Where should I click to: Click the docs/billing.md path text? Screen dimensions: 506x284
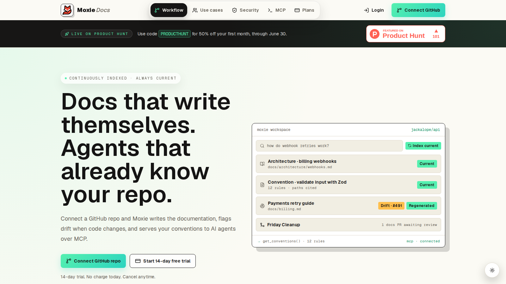(284, 209)
